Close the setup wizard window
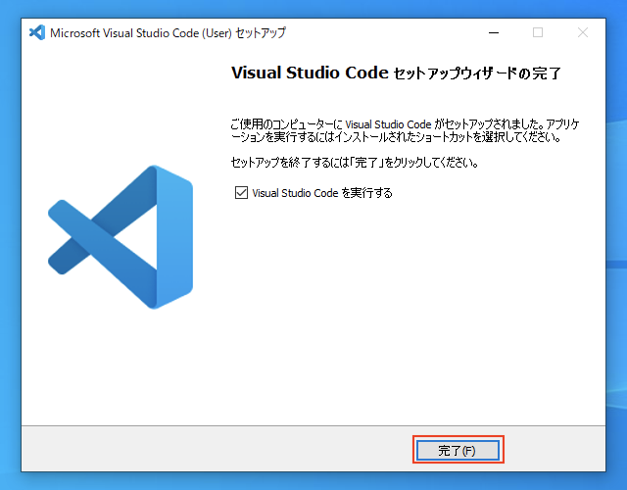The height and width of the screenshot is (490, 627). point(583,32)
